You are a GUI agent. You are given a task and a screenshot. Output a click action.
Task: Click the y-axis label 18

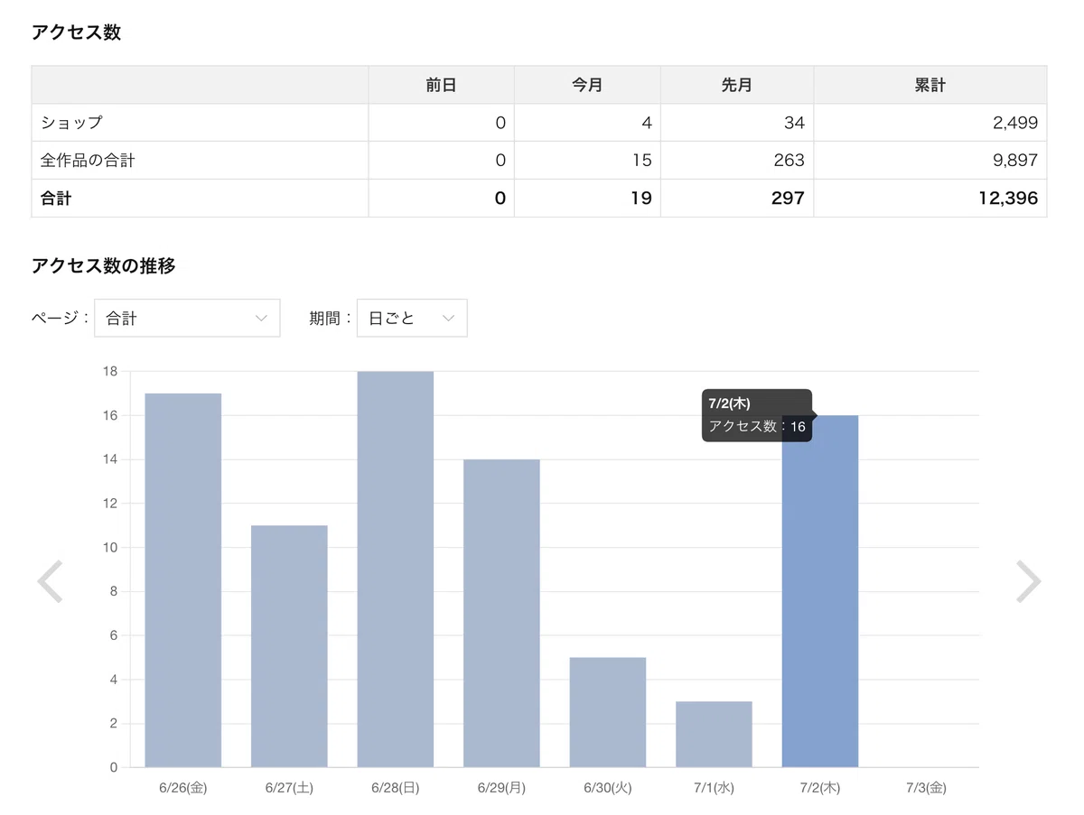111,371
